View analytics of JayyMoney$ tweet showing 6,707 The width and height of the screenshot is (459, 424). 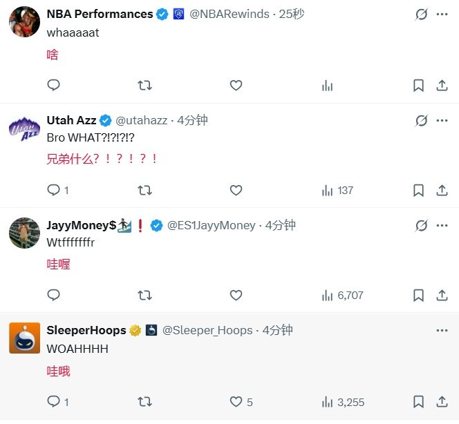pos(342,295)
